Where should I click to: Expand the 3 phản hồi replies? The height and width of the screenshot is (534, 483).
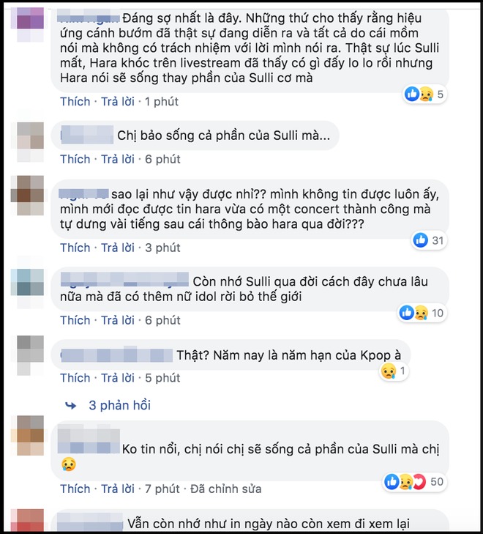(x=120, y=405)
